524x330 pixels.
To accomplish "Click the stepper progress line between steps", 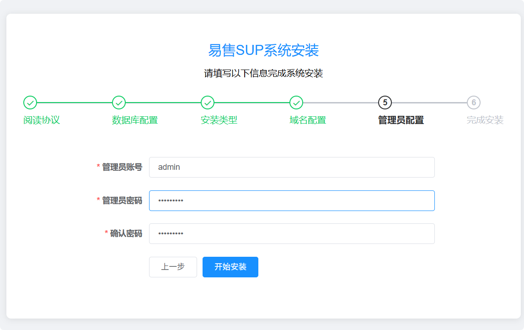I will coord(73,103).
